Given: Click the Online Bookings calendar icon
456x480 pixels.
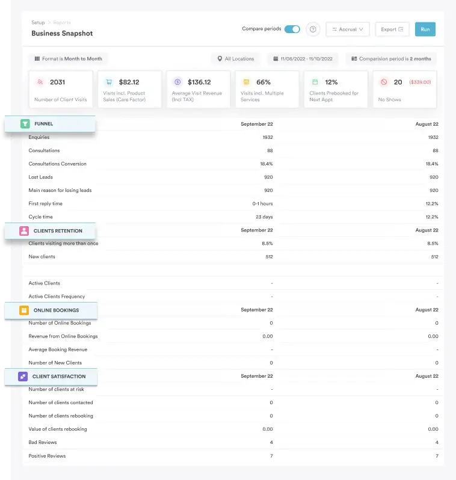Looking at the screenshot, I should [24, 310].
